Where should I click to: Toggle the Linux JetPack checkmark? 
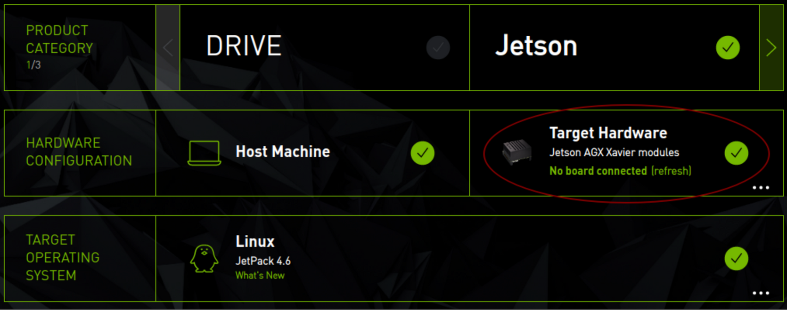pos(736,258)
